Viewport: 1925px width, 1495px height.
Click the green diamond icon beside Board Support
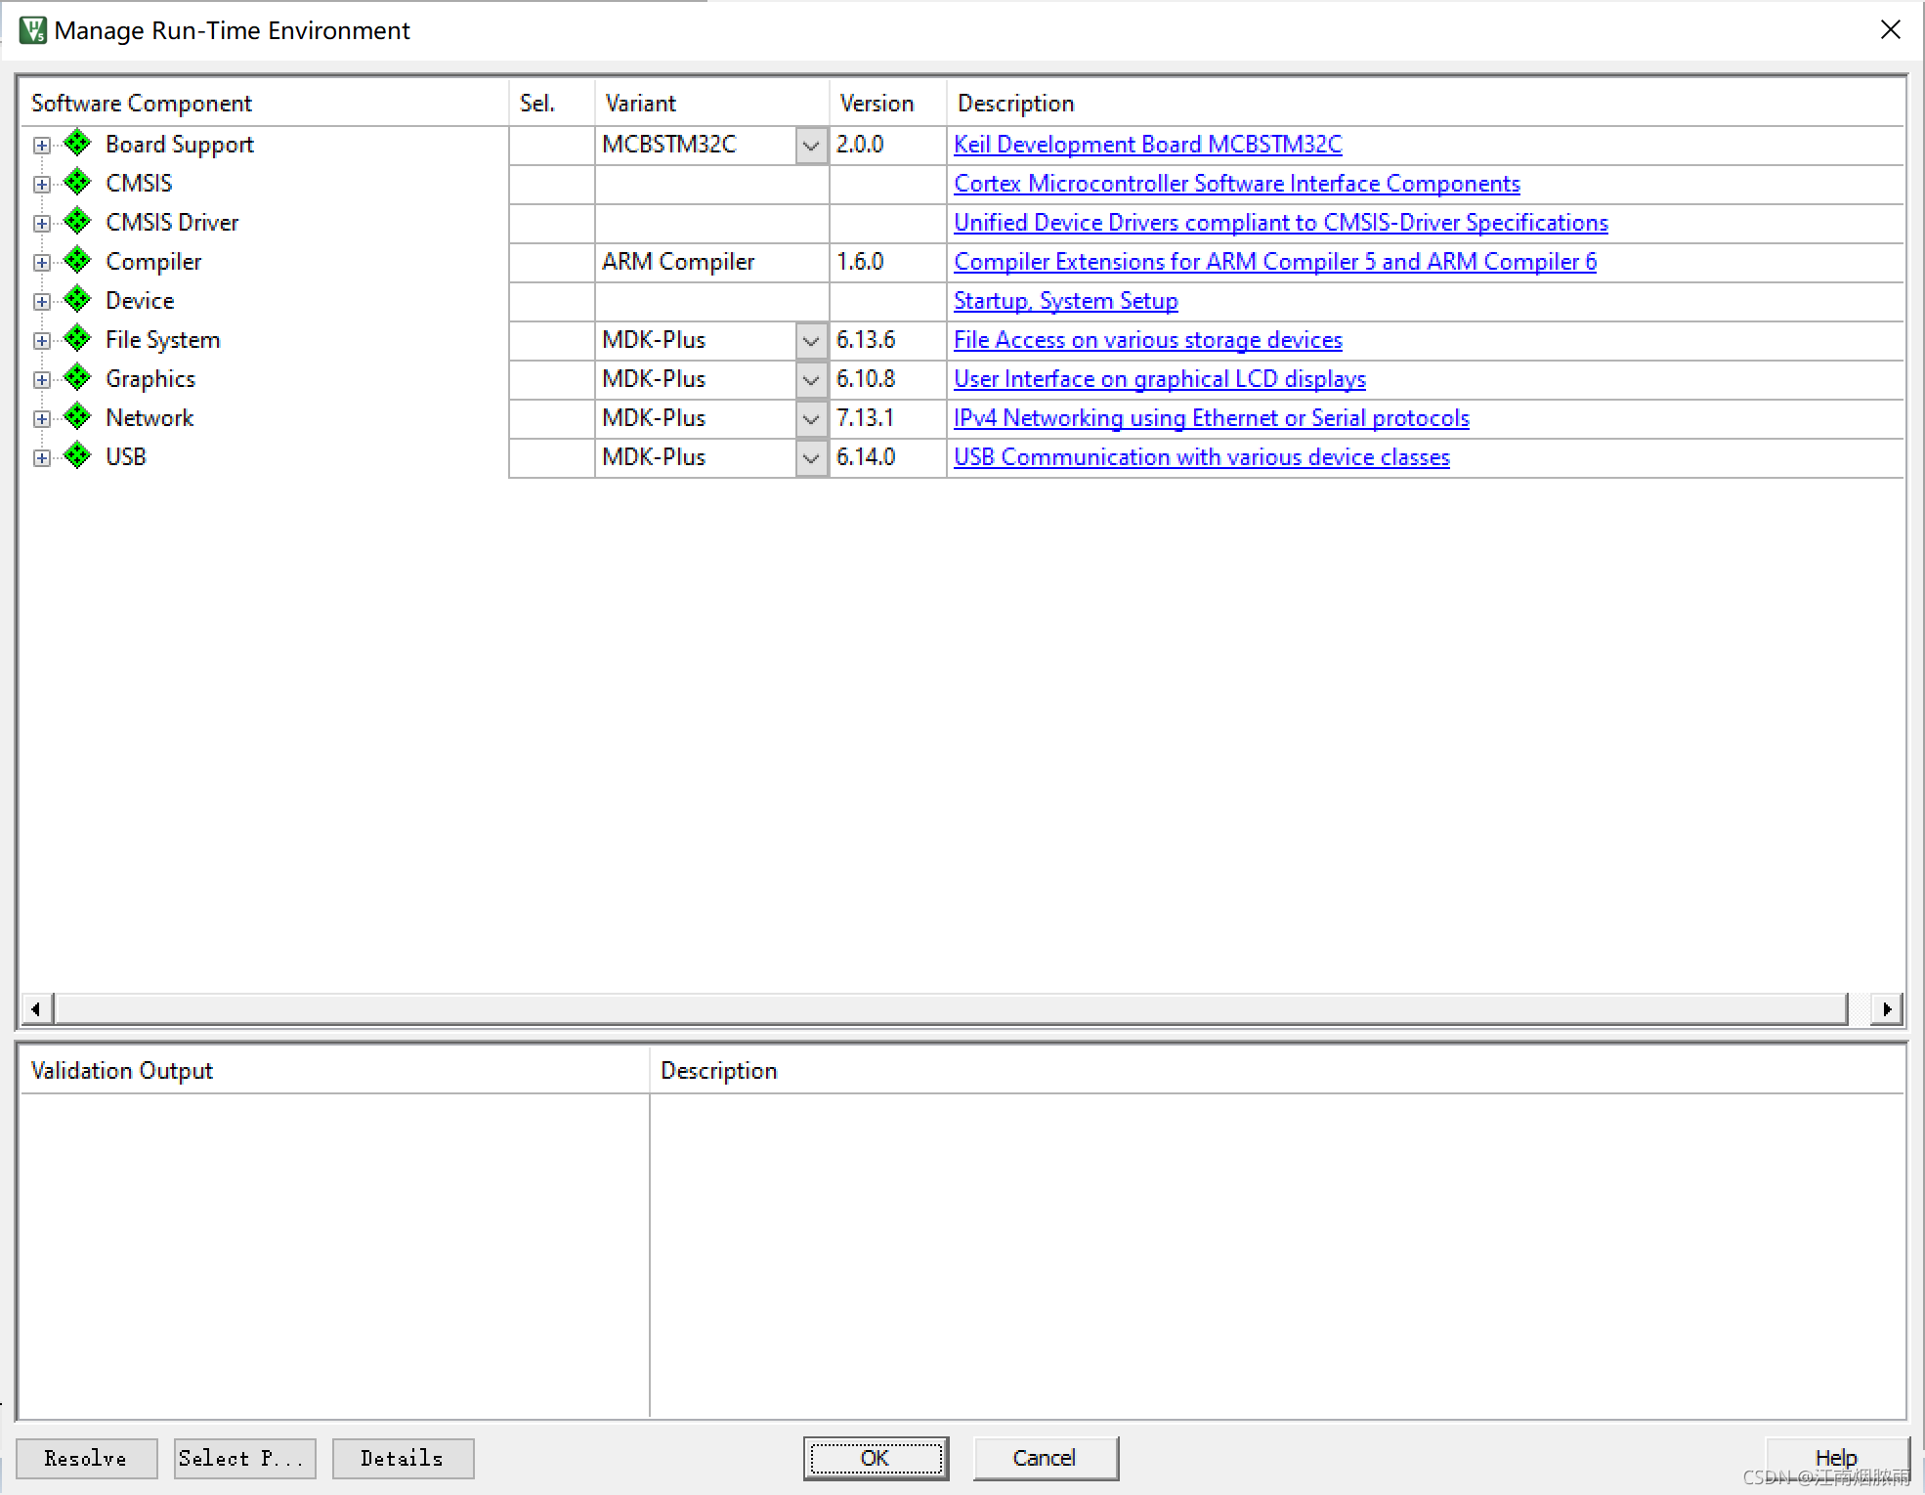tap(77, 144)
